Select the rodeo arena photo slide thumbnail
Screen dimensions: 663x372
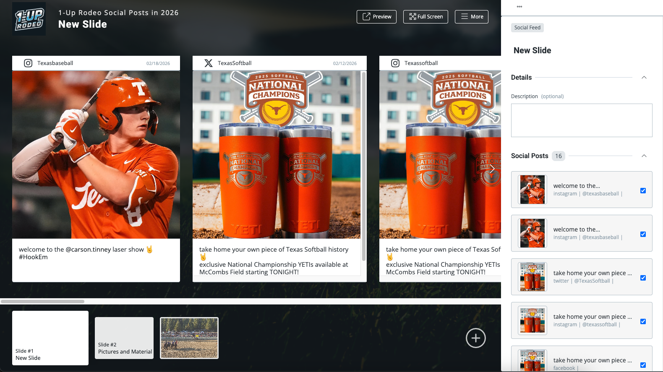[189, 338]
